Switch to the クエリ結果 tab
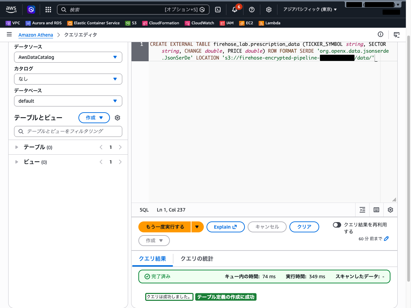The height and width of the screenshot is (308, 411). pyautogui.click(x=152, y=259)
